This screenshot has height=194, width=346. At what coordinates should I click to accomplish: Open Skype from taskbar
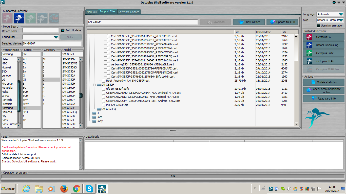tap(89, 189)
